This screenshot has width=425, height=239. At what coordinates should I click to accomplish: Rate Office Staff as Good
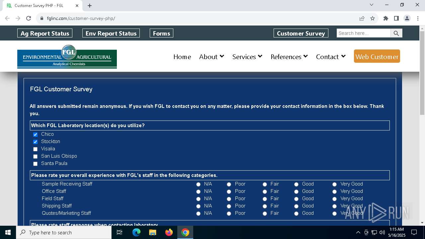point(296,192)
